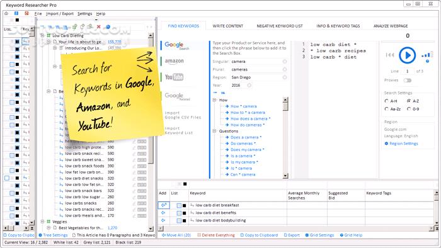Image resolution: width=441 pixels, height=248 pixels.
Task: Expand the 'Introducing Our Lo...' node
Action: pos(55,48)
